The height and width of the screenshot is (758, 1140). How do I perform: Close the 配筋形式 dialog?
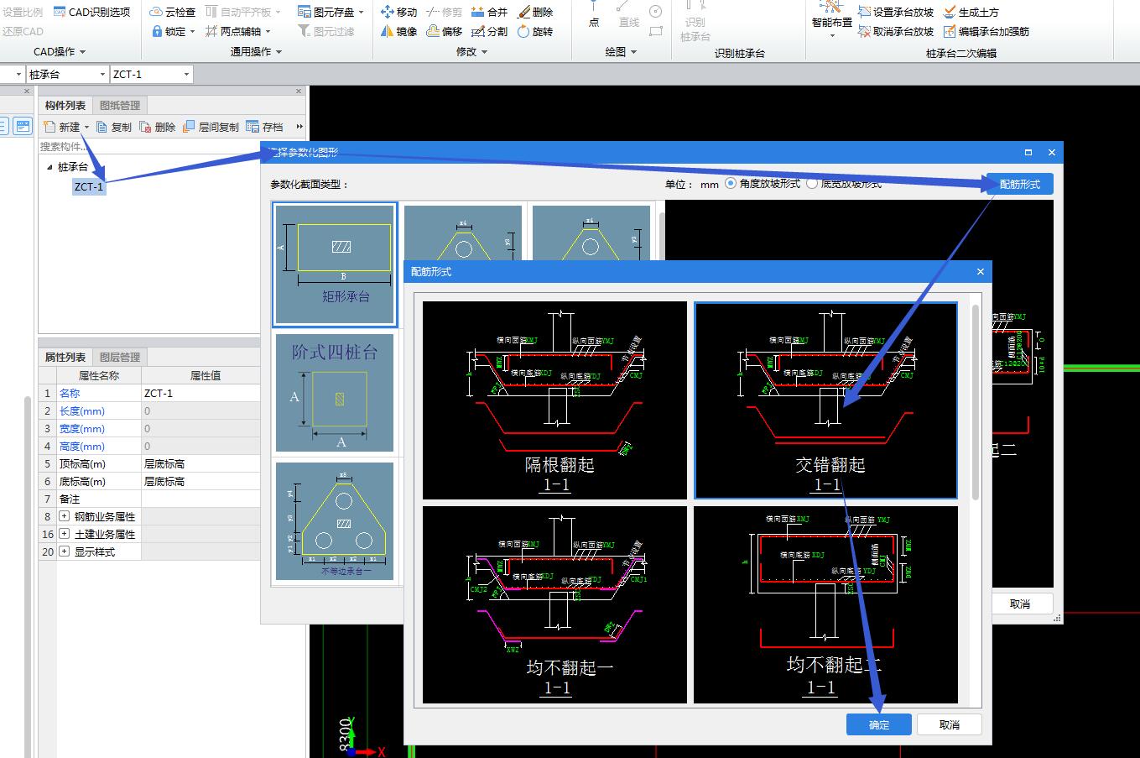pyautogui.click(x=981, y=272)
